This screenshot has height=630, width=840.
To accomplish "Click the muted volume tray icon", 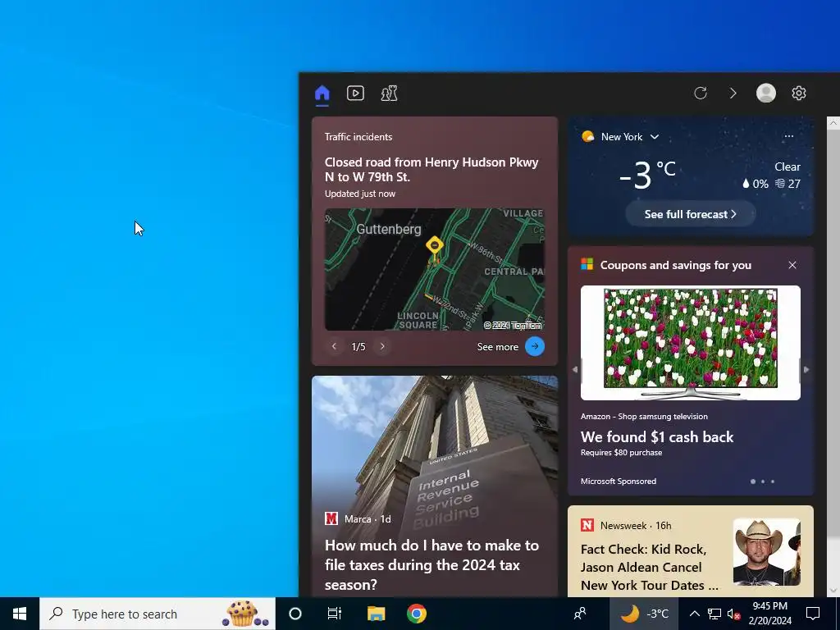I will pyautogui.click(x=734, y=614).
